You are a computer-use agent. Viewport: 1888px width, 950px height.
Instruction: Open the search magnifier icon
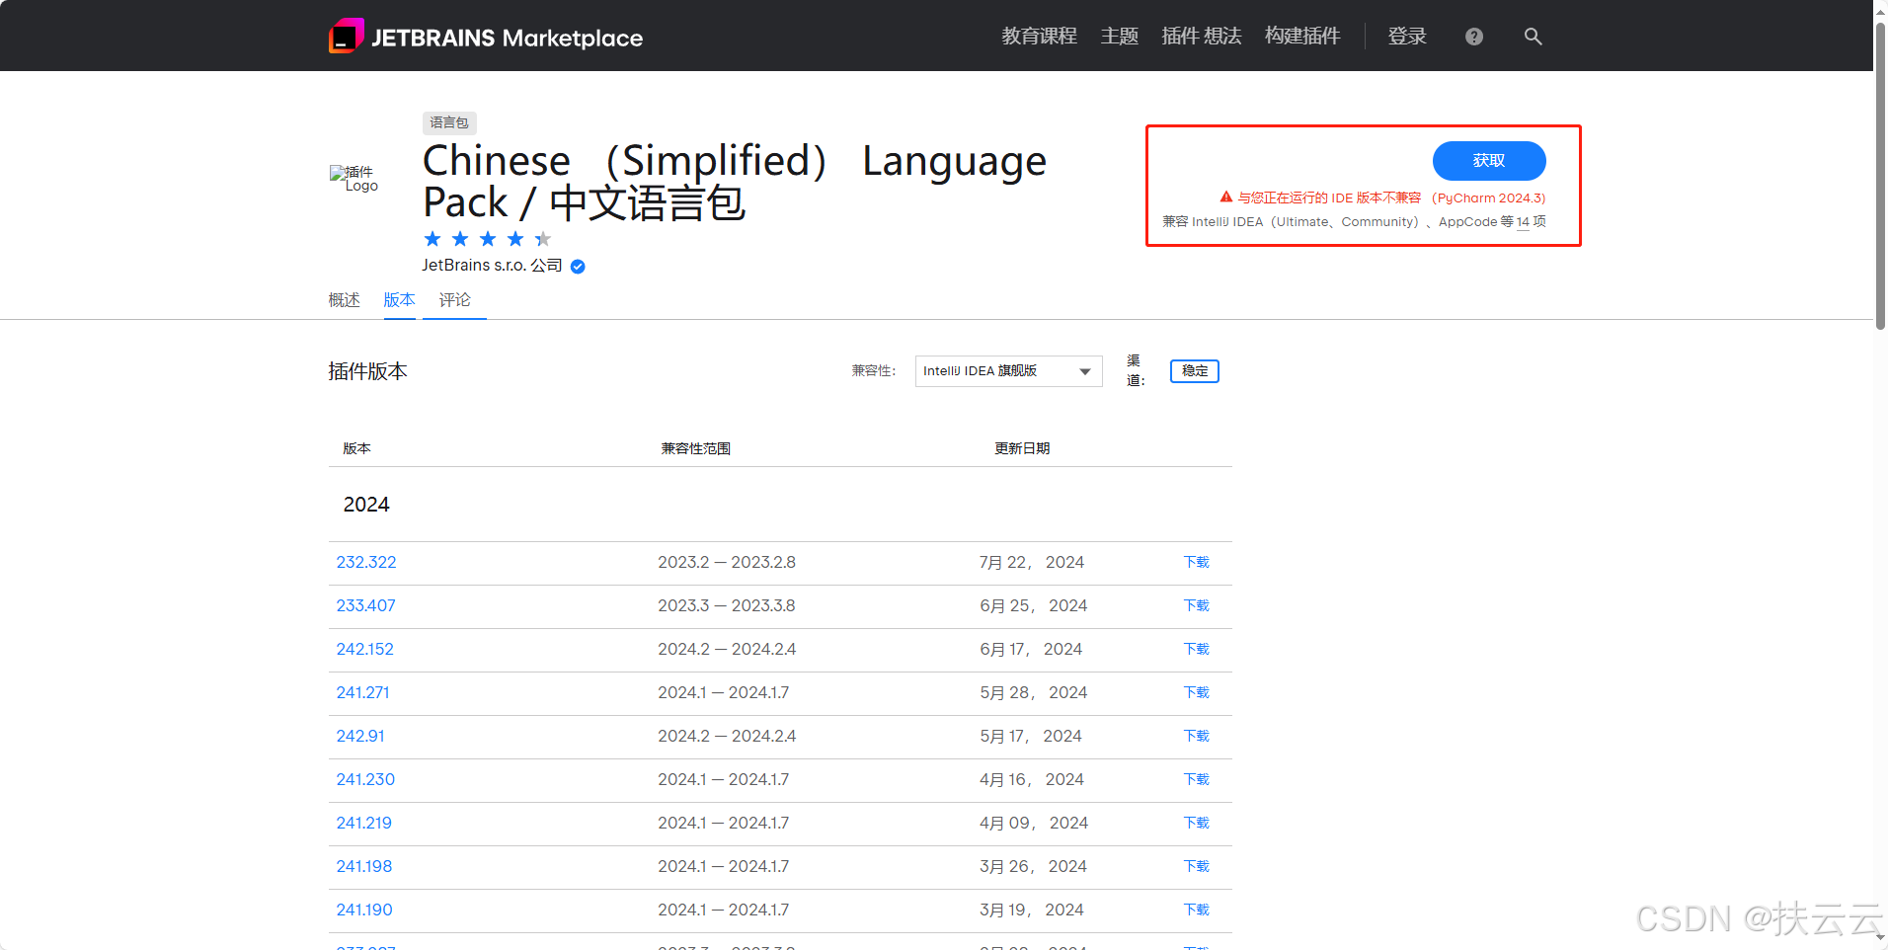pos(1533,37)
